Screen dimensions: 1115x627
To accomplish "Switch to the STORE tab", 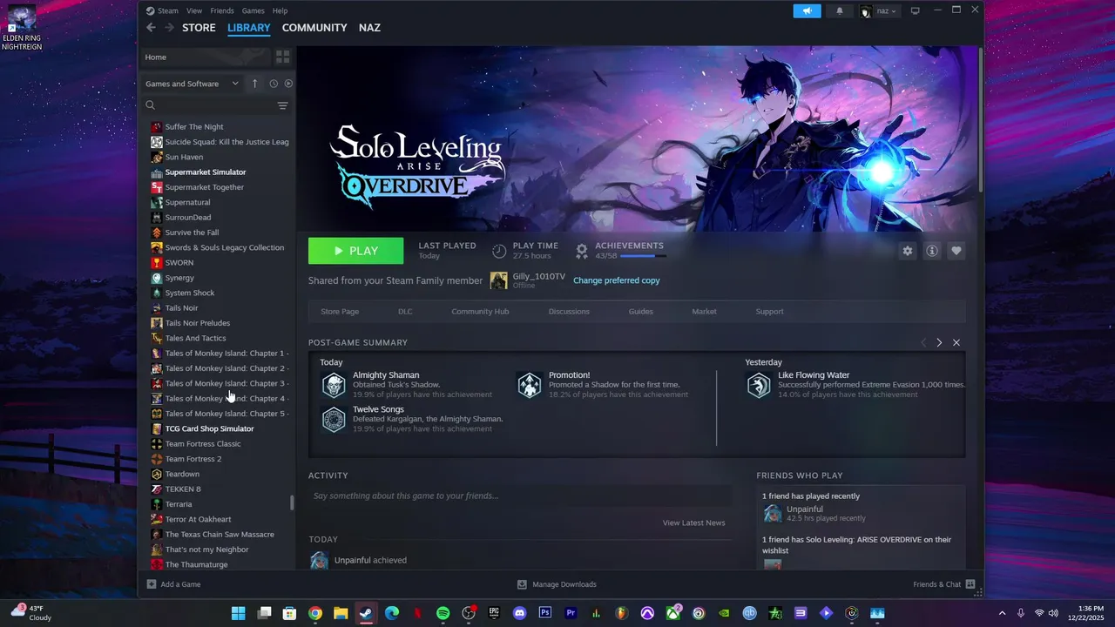I will pos(199,28).
